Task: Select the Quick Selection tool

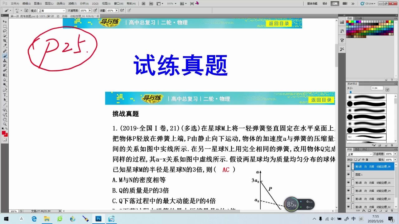Action: tap(5, 36)
